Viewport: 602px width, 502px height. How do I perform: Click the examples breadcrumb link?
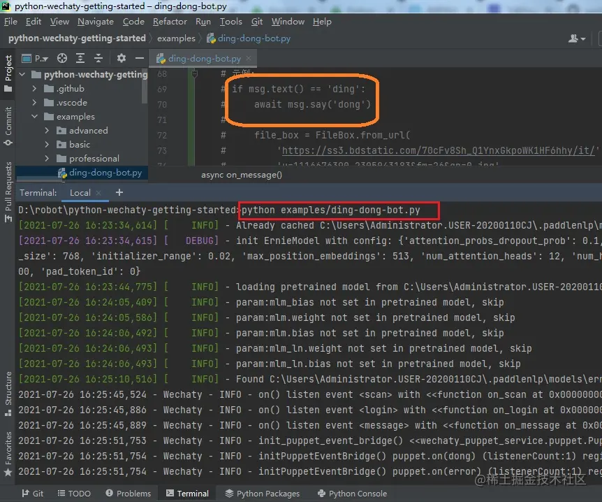(x=176, y=38)
